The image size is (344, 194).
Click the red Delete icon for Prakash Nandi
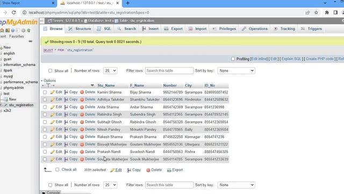click(82, 152)
